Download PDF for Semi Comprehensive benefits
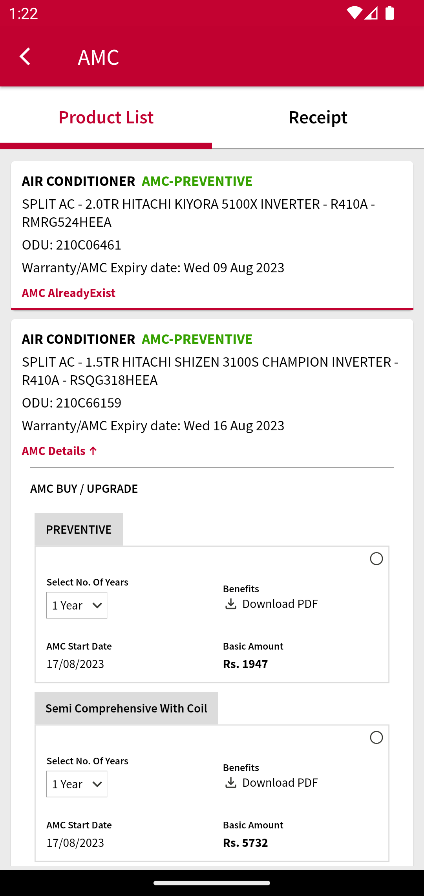This screenshot has height=896, width=424. 280,783
